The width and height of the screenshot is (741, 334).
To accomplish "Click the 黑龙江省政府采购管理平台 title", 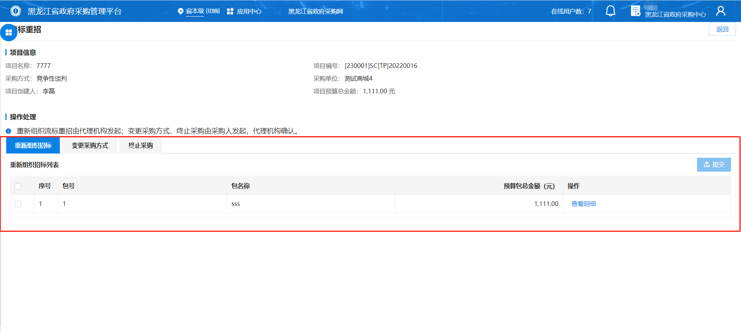I will (x=74, y=11).
